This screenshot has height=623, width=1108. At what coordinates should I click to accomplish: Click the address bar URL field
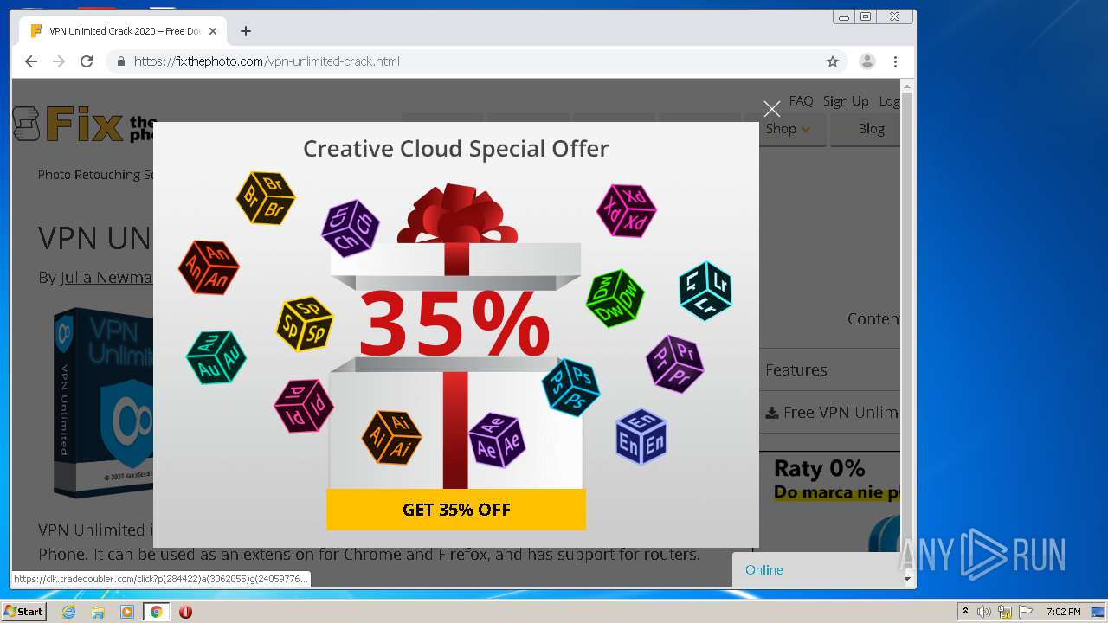(476, 61)
